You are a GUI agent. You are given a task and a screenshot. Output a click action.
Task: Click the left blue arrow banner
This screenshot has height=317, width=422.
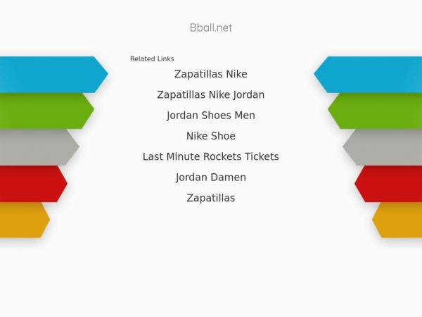pos(51,75)
